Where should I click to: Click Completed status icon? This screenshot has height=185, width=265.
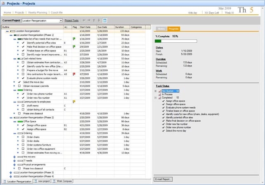click(160, 98)
